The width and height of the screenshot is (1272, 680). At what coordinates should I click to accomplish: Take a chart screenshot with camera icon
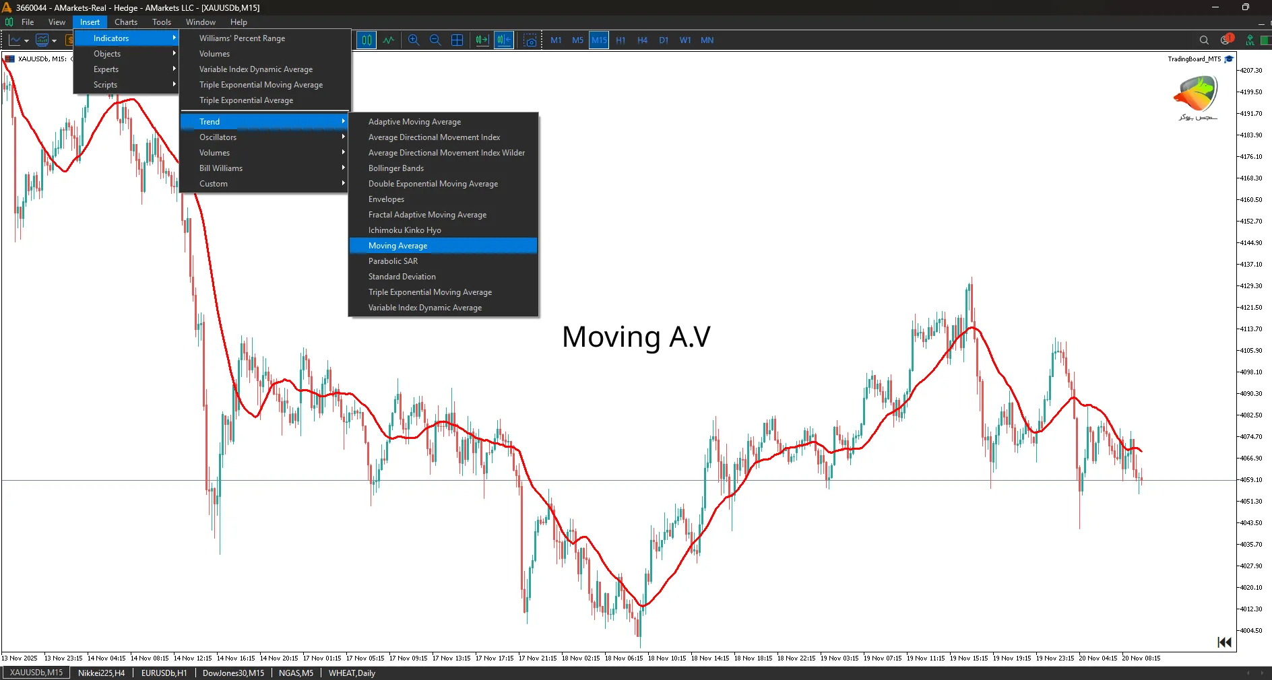tap(530, 40)
